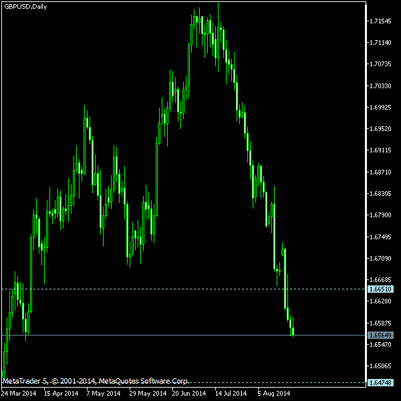Click the 1.65875 price scale value
This screenshot has height=401, width=401.
380,323
